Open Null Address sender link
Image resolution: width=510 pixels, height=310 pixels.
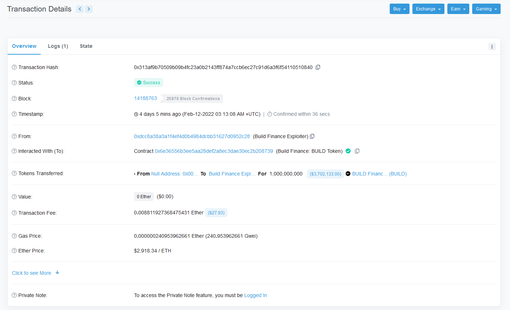coord(175,174)
